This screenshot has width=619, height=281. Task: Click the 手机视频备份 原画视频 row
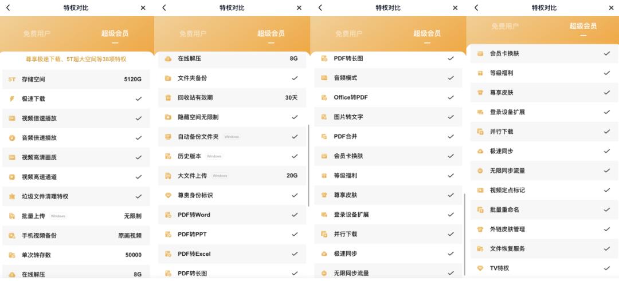point(76,235)
